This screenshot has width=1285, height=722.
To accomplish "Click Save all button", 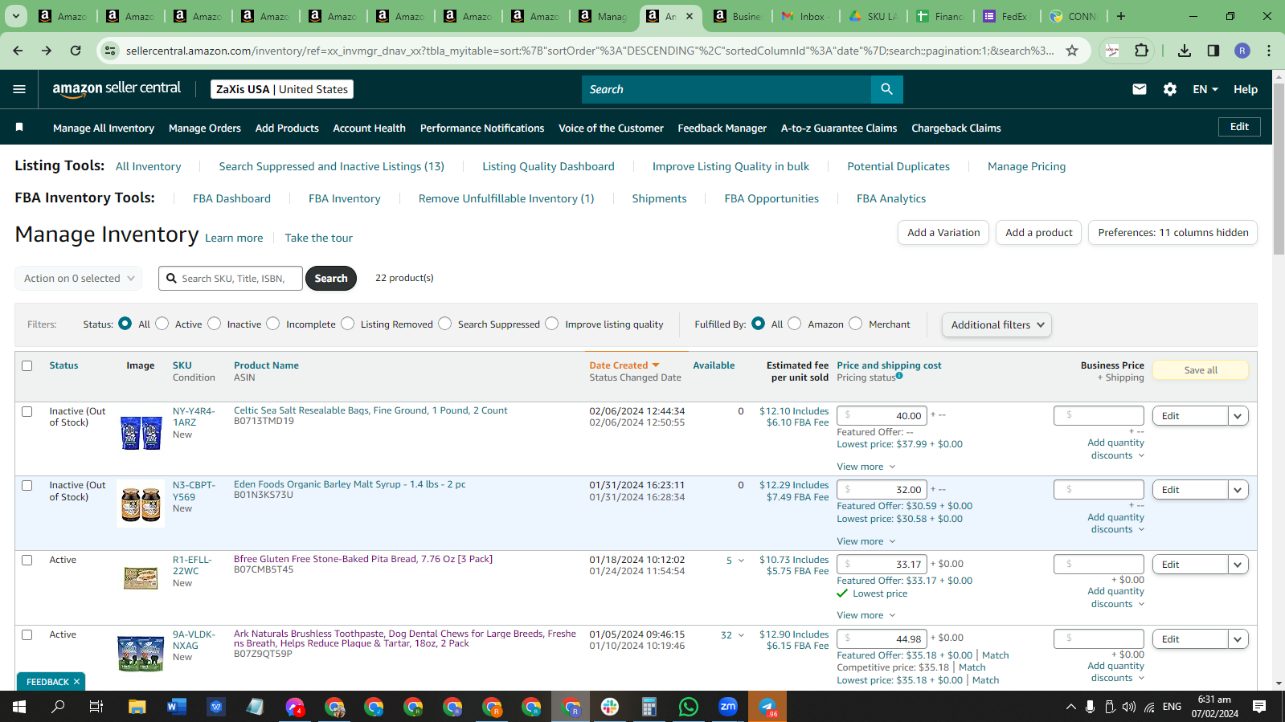I will coord(1201,370).
